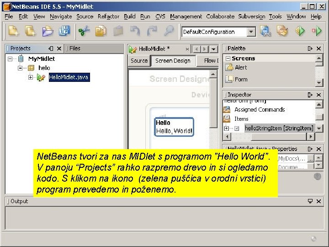Click the MyMidlet mobile project icon
Image resolution: width=329 pixels, height=247 pixels.
(21, 59)
